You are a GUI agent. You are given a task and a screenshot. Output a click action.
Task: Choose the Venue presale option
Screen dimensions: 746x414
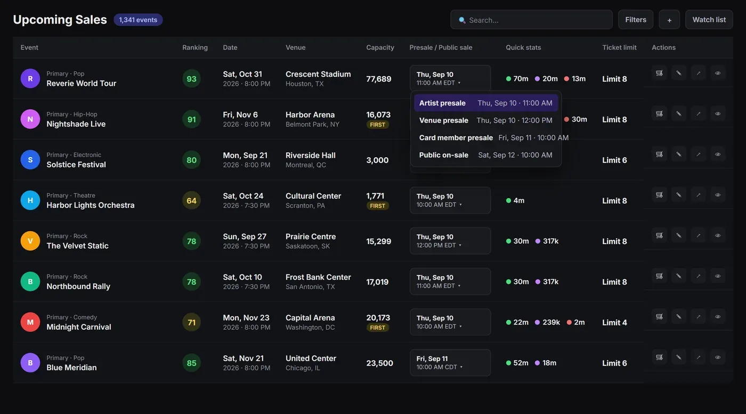(x=486, y=120)
